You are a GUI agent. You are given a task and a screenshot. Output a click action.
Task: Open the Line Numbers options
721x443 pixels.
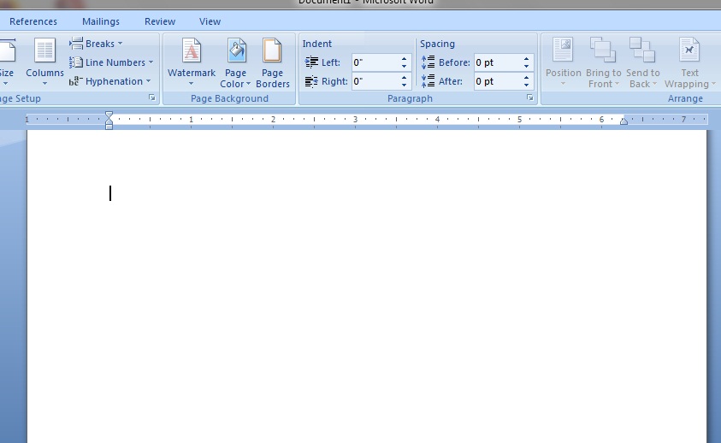[111, 62]
